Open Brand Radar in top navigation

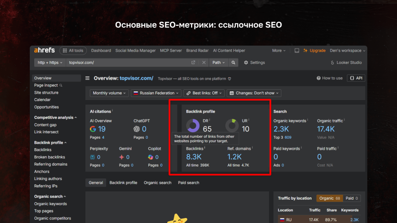pyautogui.click(x=198, y=51)
